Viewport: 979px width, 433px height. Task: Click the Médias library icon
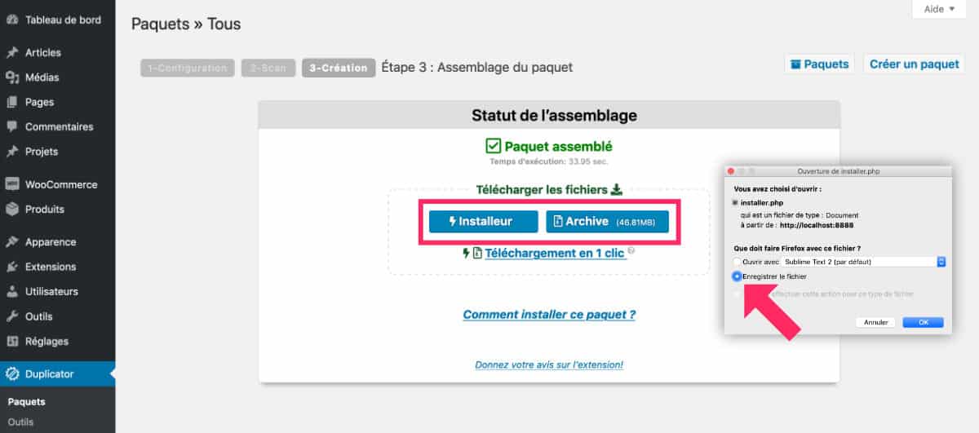[12, 77]
